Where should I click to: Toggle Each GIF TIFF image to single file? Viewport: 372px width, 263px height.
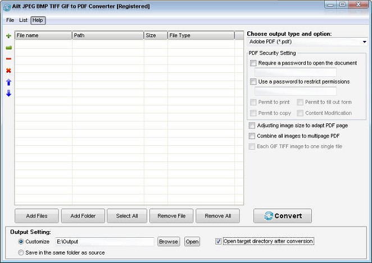pyautogui.click(x=252, y=146)
